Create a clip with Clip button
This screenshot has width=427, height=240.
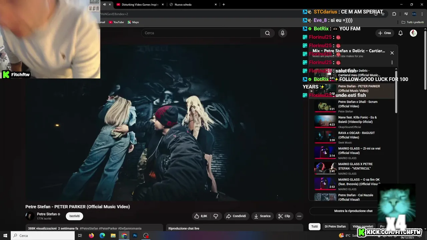tap(284, 216)
